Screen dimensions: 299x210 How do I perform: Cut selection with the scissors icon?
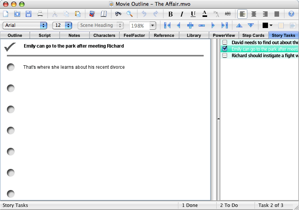[x=55, y=14]
